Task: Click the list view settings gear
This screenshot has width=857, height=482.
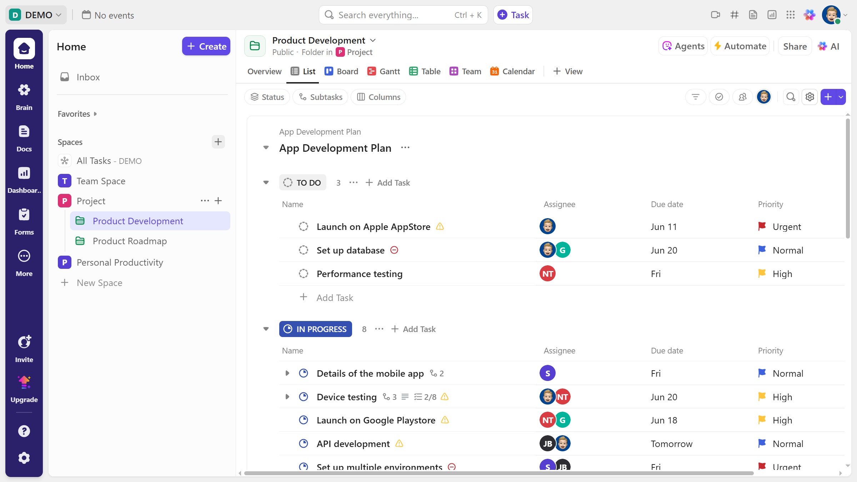Action: (810, 97)
